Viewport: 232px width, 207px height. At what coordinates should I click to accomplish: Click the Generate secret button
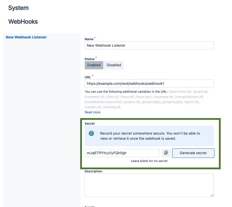tap(193, 153)
